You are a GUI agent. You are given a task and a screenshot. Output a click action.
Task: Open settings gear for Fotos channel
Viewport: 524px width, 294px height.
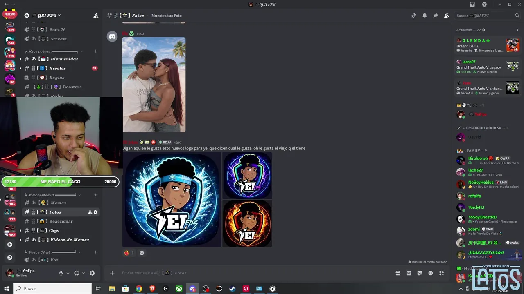pos(96,212)
